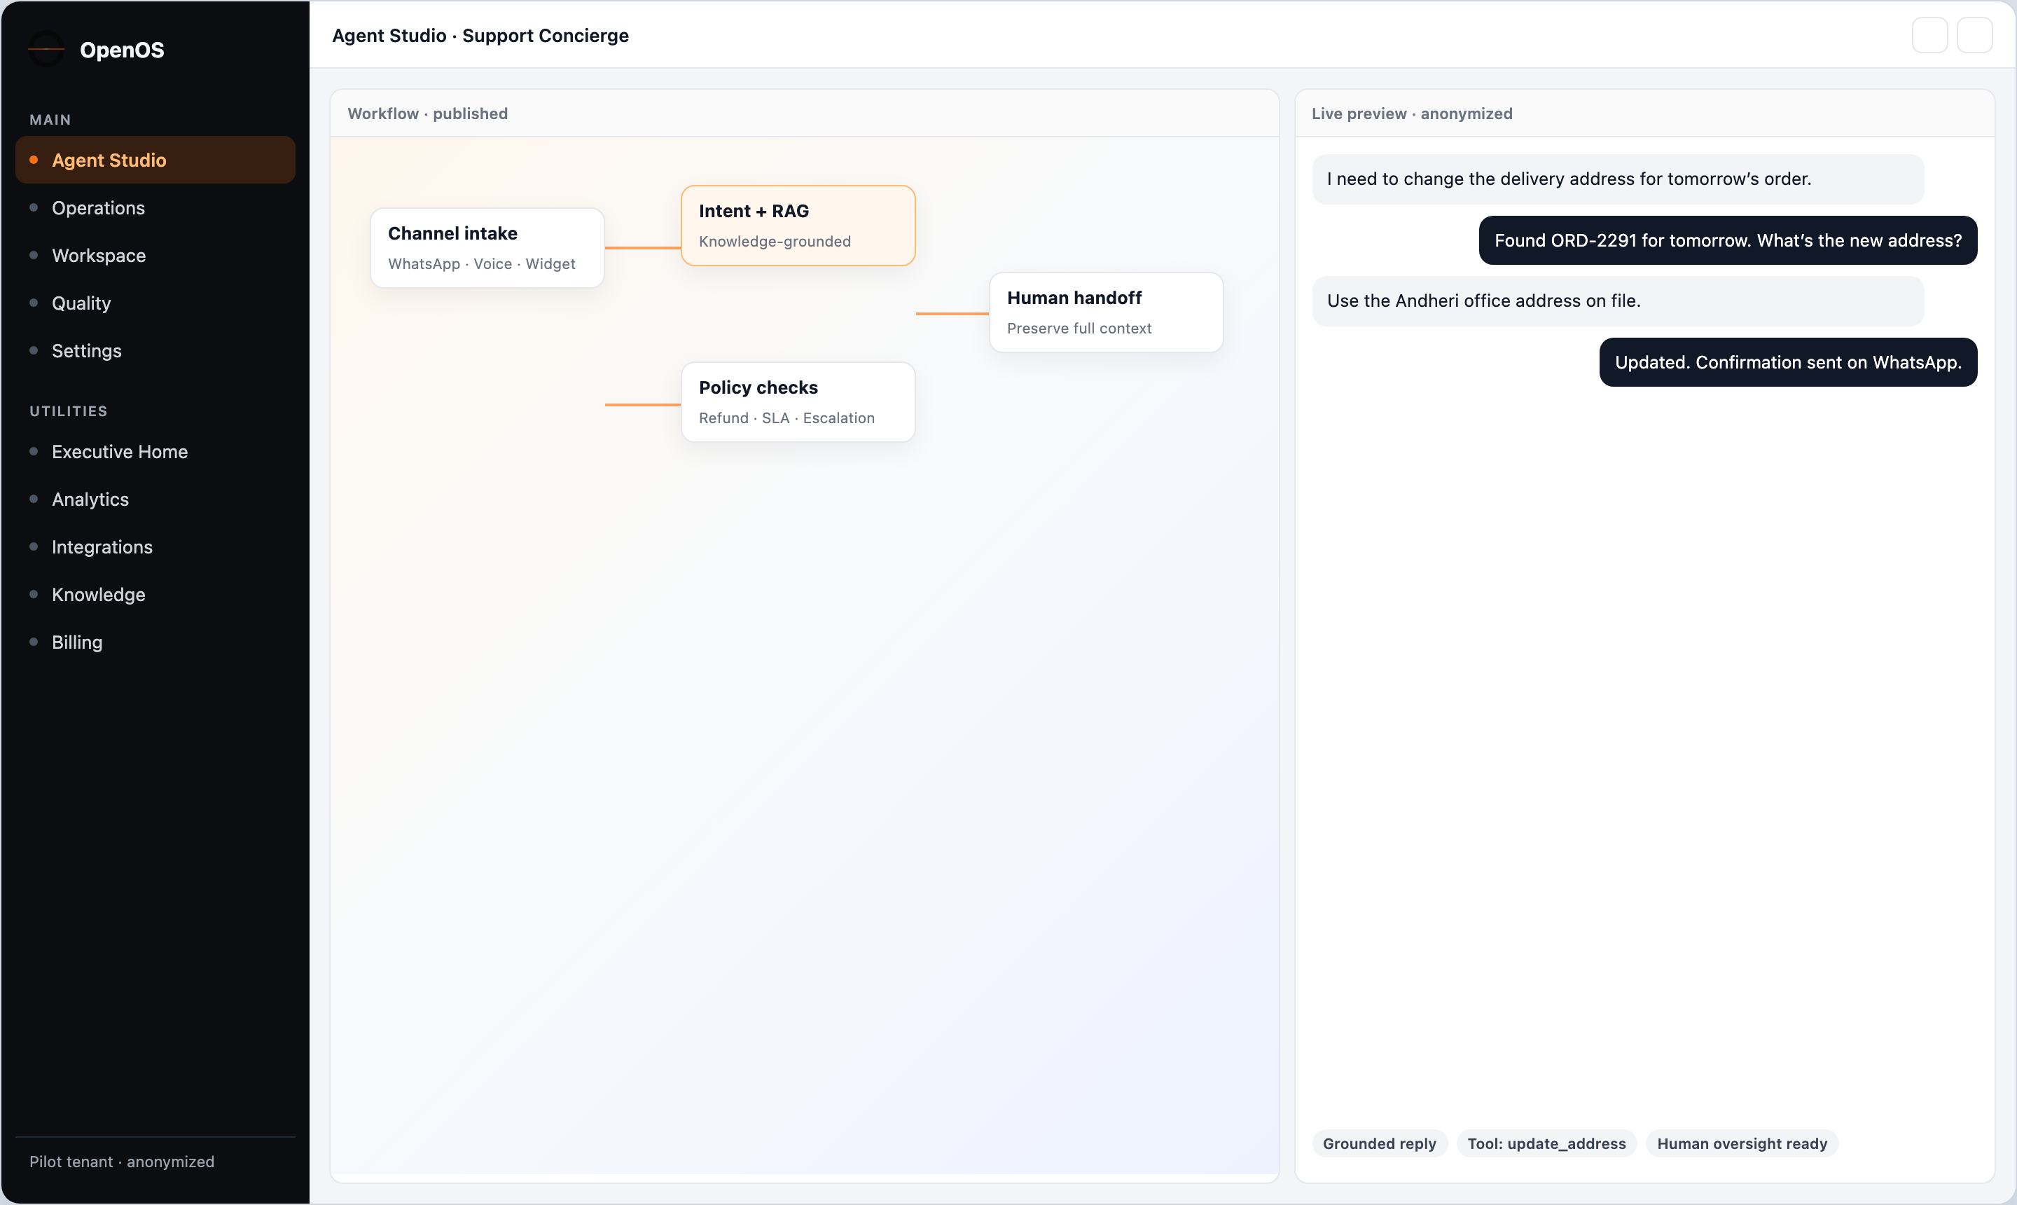The width and height of the screenshot is (2017, 1205).
Task: Click the 'Preserve full context' subtitle
Action: tap(1079, 328)
